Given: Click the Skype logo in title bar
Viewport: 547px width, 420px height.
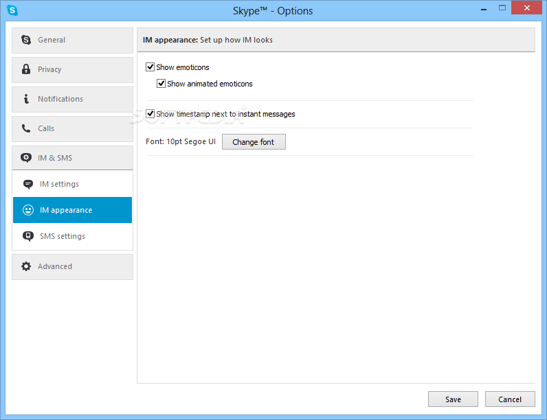Looking at the screenshot, I should click(x=12, y=10).
